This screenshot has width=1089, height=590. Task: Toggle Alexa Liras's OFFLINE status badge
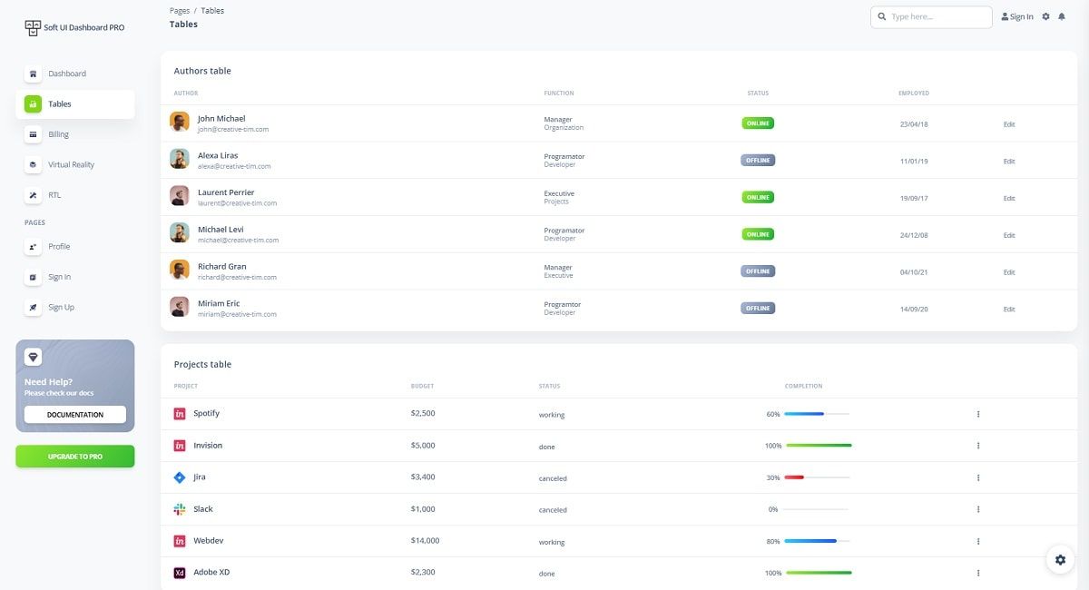coord(757,160)
